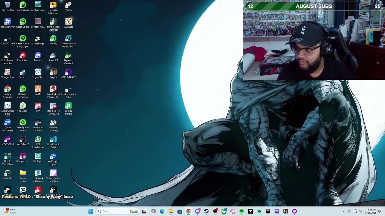The image size is (385, 216).
Task: Open Red Dead Redemption desktop icon
Action: pos(38,176)
